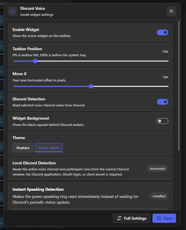Click the Discord Voice title text
Screen dimensions: 186x230
click(33, 8)
